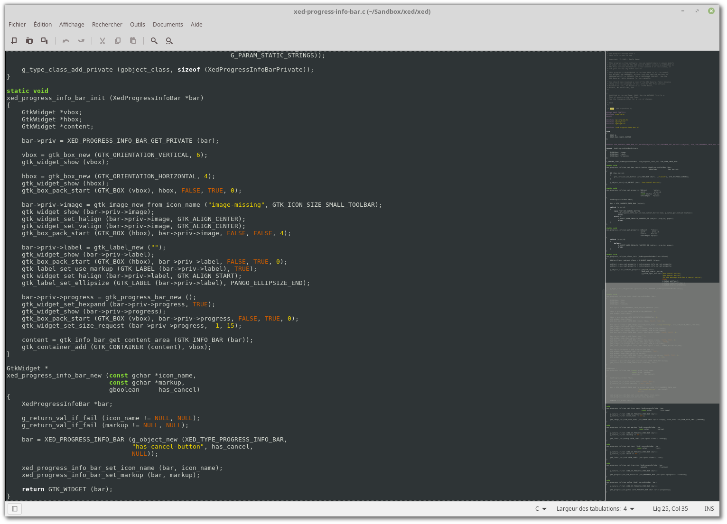Open the language dropdown showing C

(540, 508)
